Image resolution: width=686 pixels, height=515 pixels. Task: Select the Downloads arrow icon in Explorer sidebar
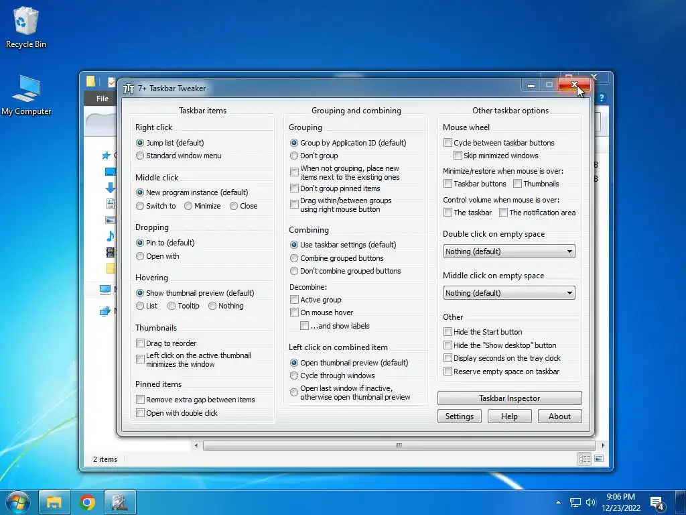coord(111,188)
